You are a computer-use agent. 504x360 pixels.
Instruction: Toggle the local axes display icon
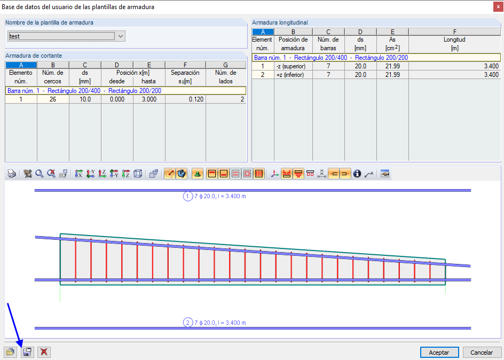click(x=275, y=174)
